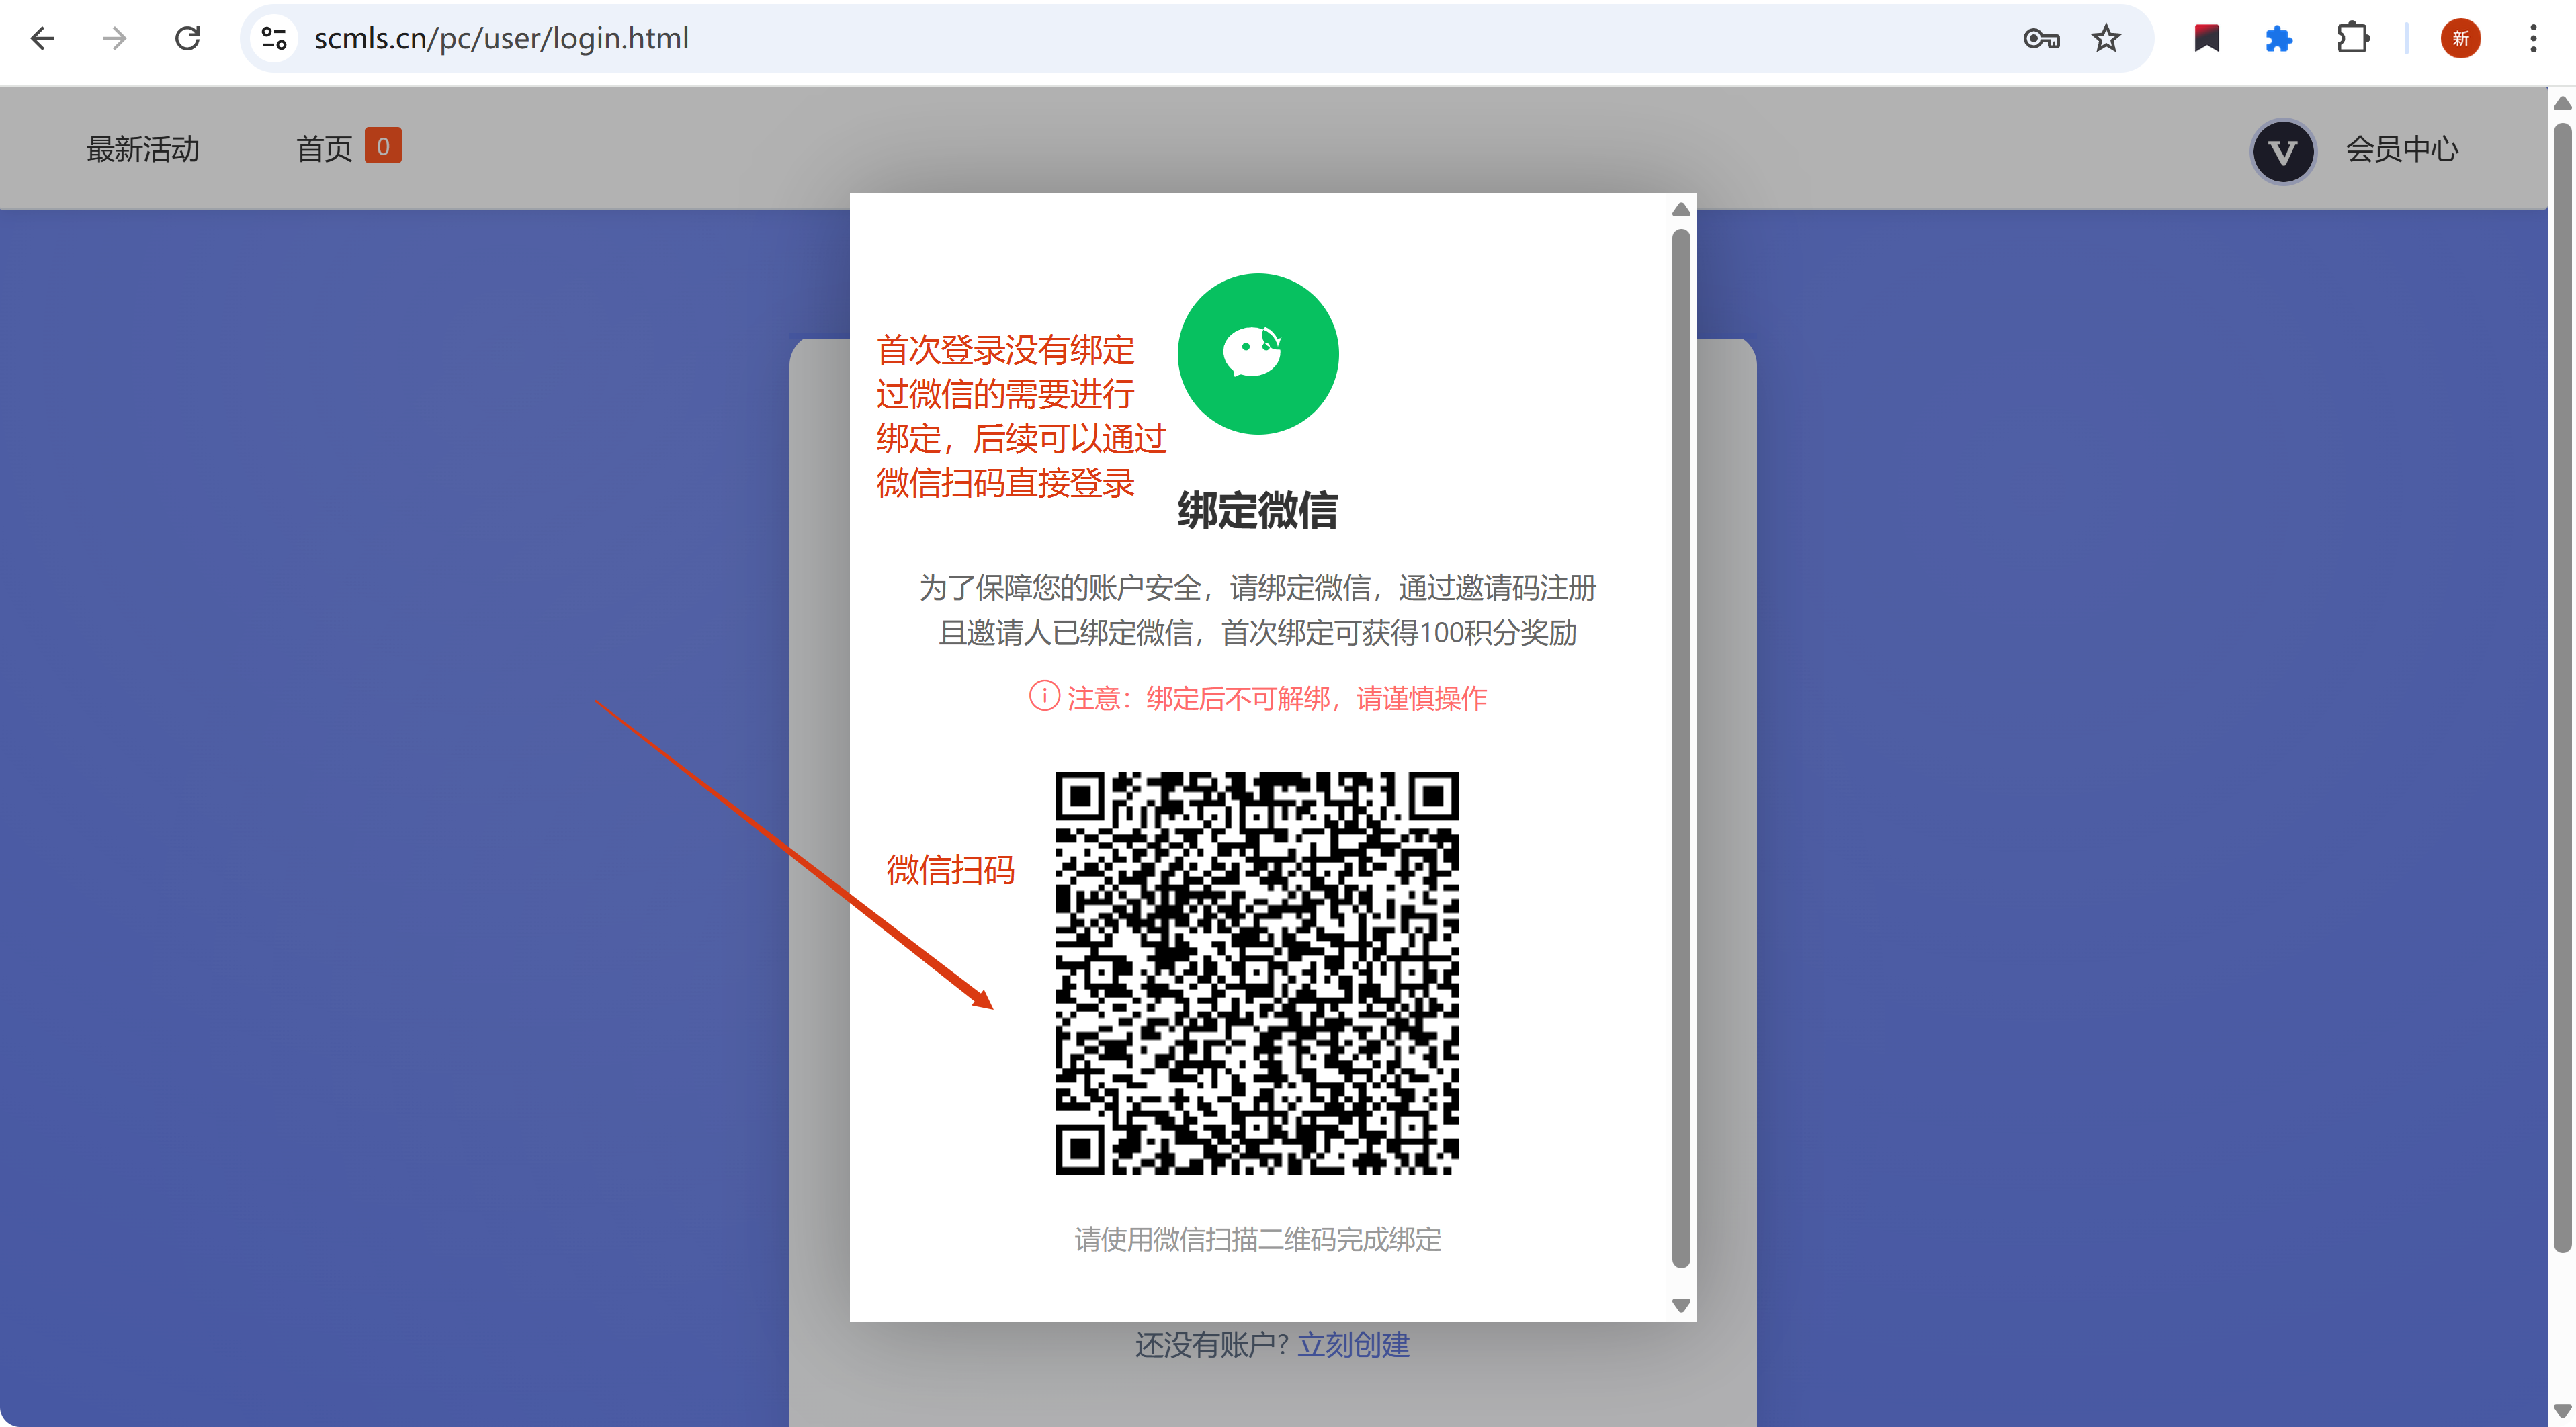Click the dialog scrollbar down arrow

[1681, 1305]
